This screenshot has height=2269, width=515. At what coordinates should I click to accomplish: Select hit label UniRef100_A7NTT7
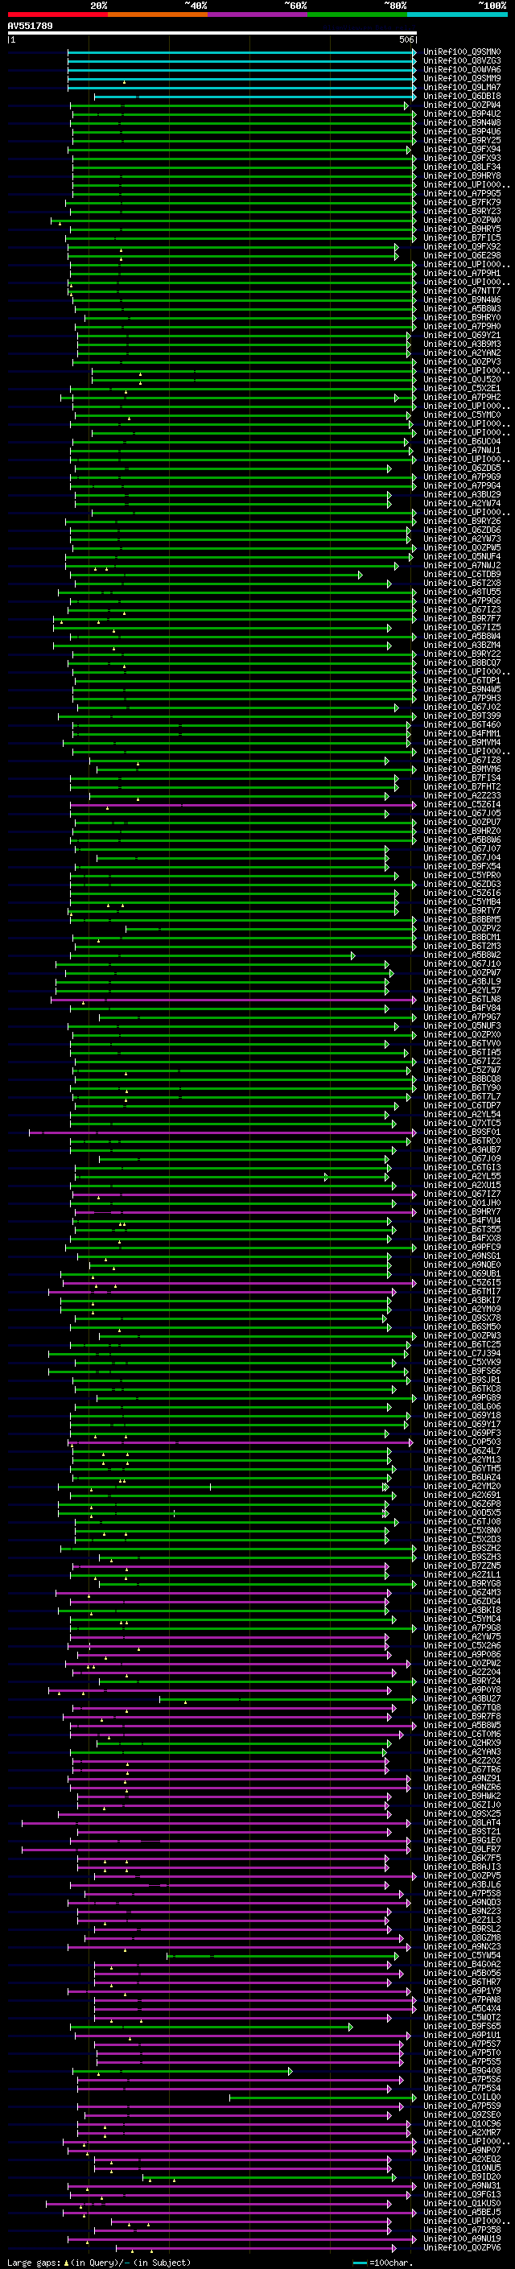coord(461,291)
